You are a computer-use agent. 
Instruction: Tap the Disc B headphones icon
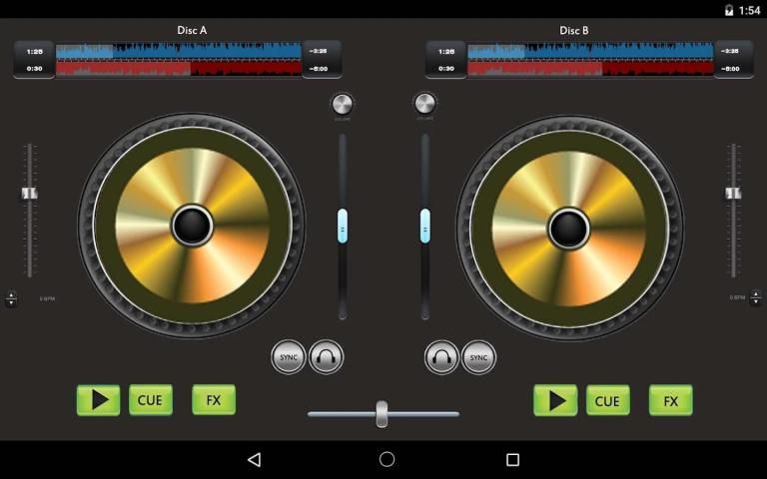pos(441,356)
